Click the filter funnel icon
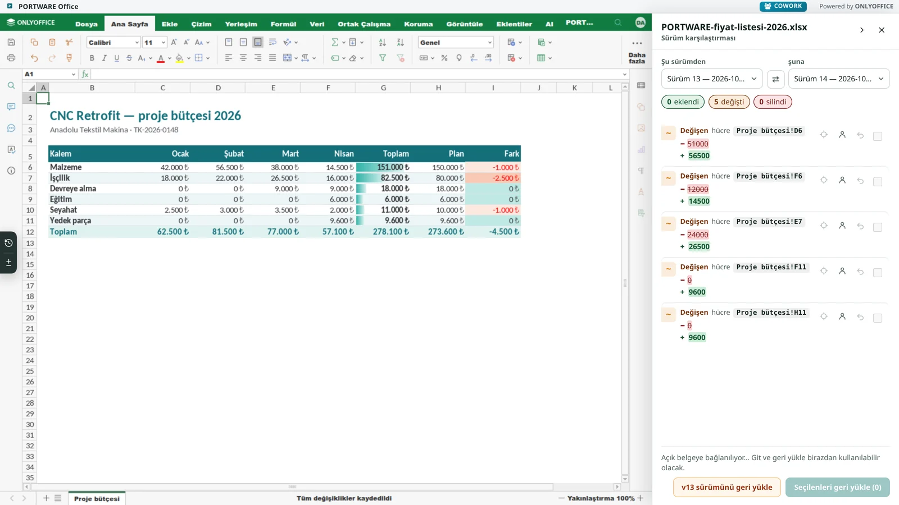899x505 pixels. (x=383, y=58)
